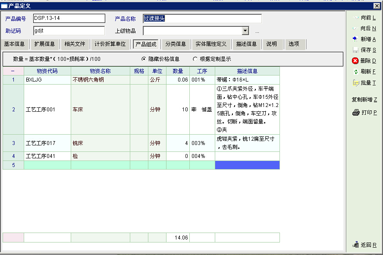Screen dimensions: 383x255
Task: Click the 向前 (previous record) arrow icon
Action: click(x=356, y=18)
